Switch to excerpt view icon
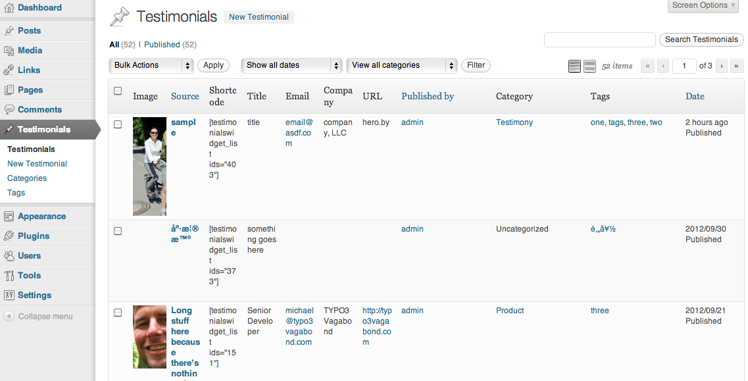 589,66
